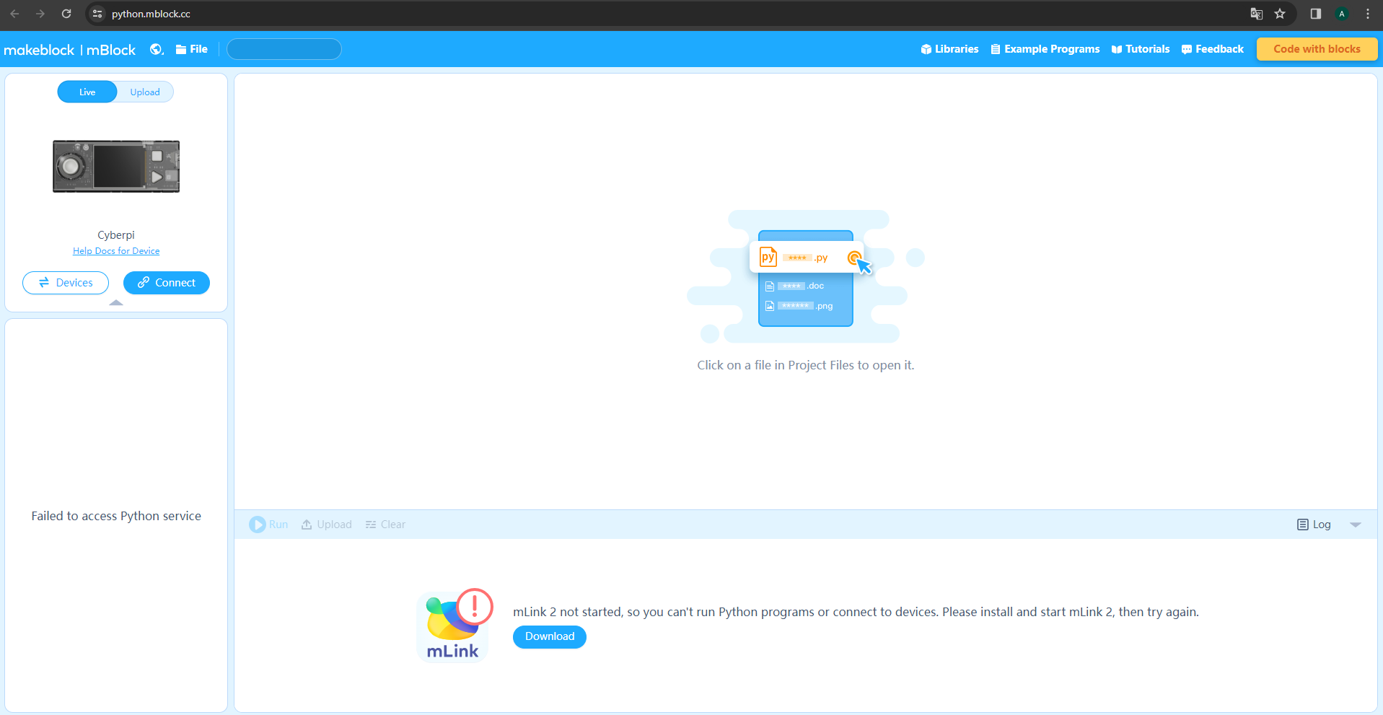Bookmark this page with star icon
Image resolution: width=1383 pixels, height=715 pixels.
point(1280,14)
